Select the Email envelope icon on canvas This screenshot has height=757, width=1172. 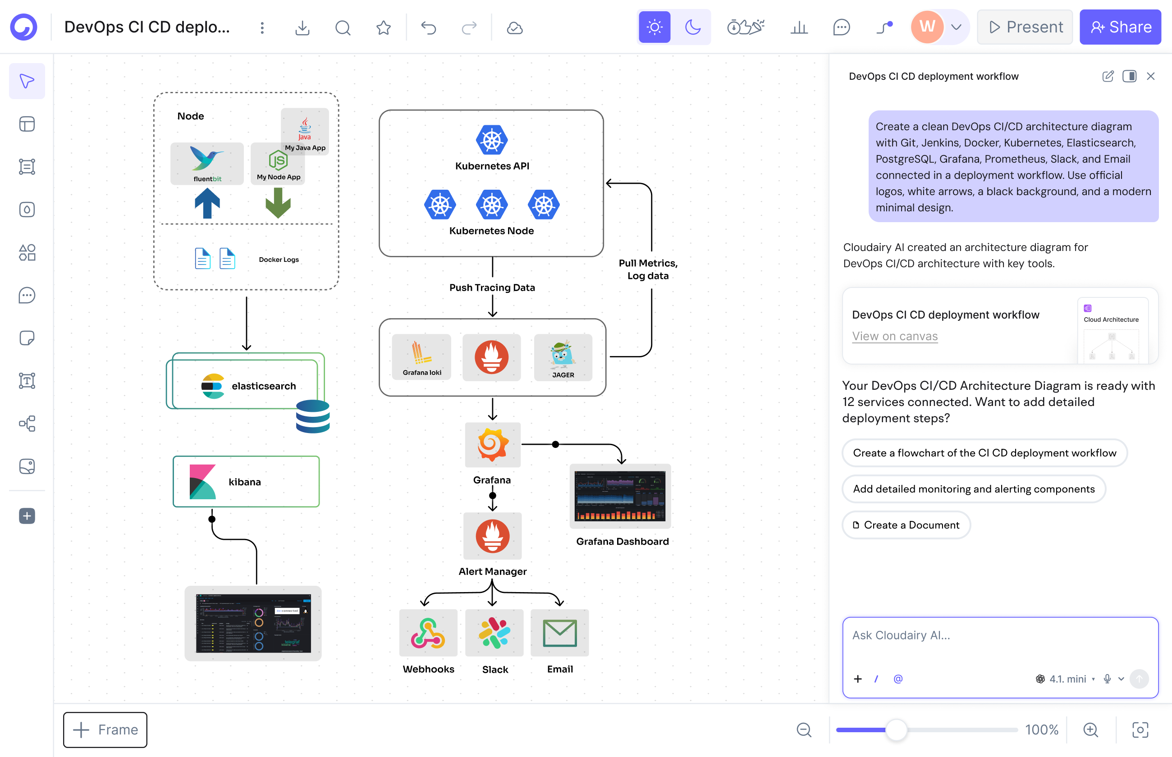point(560,633)
